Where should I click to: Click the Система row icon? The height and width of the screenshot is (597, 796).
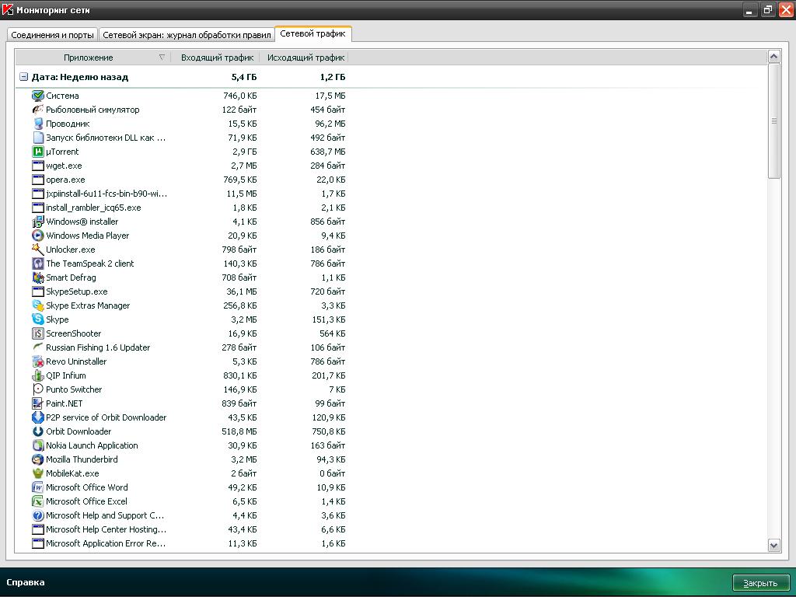coord(37,96)
